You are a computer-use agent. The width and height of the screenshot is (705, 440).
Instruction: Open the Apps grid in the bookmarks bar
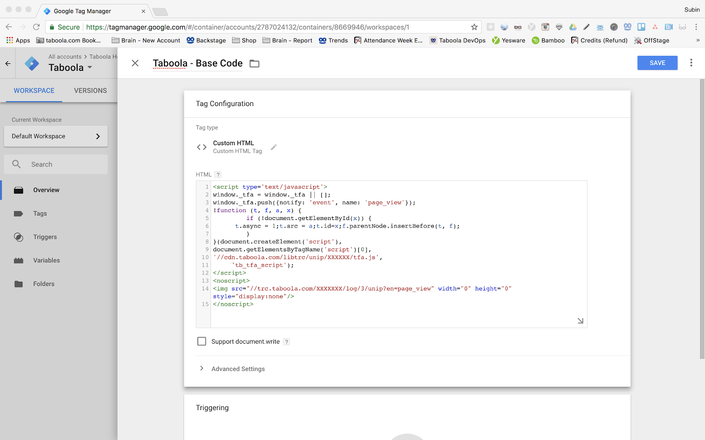[x=18, y=40]
